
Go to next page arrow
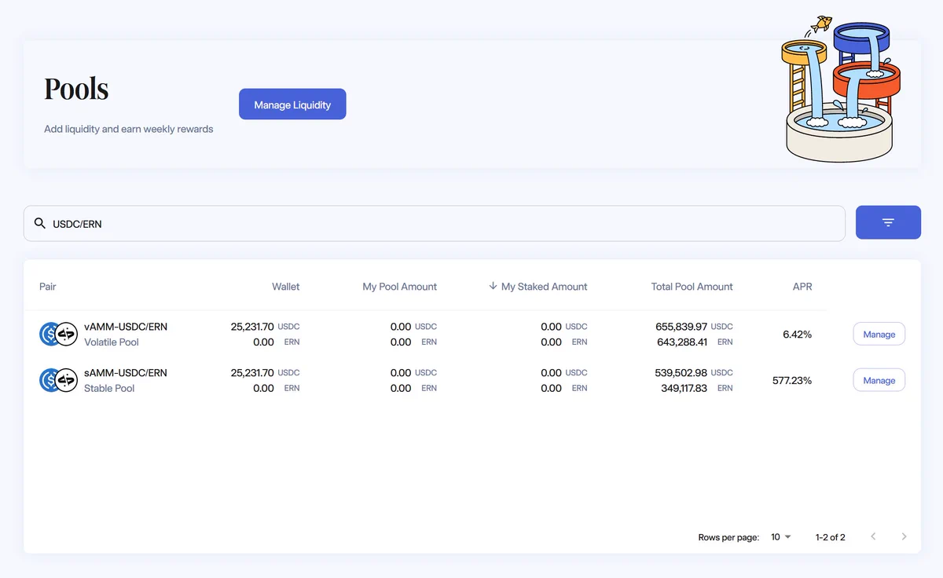point(904,536)
